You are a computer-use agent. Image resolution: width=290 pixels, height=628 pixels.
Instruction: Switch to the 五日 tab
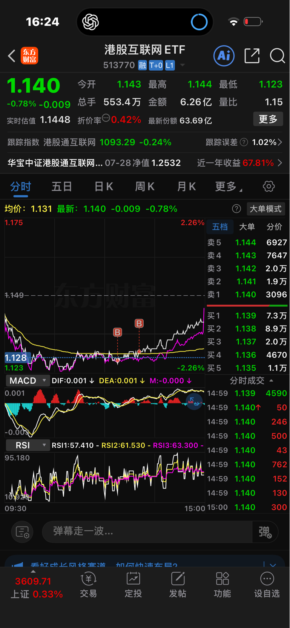click(62, 186)
